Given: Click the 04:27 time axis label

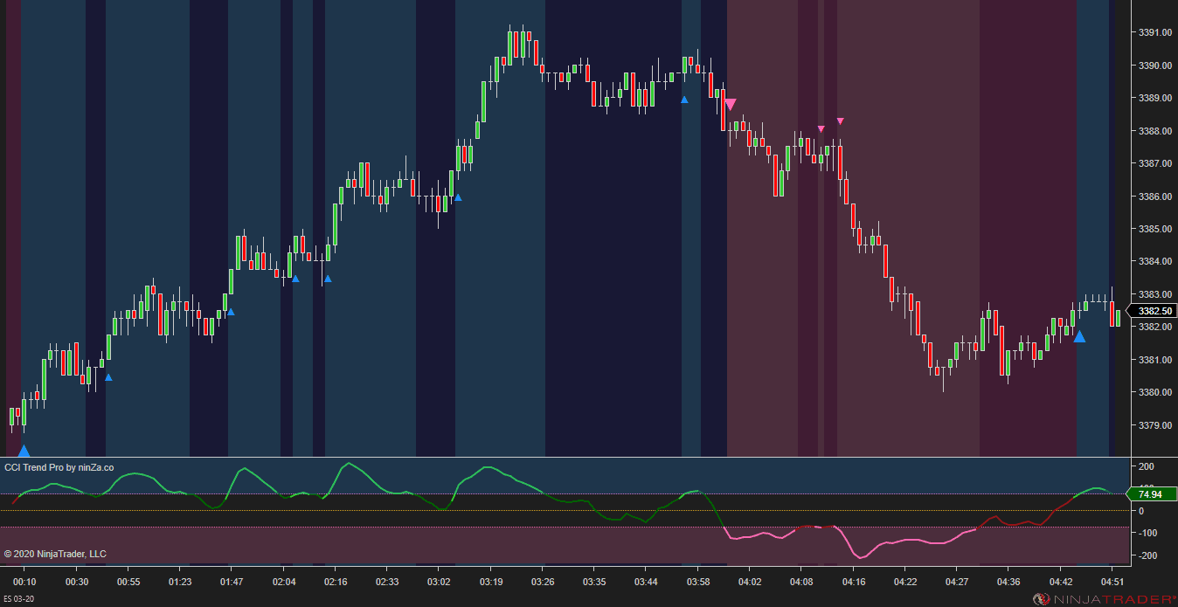Looking at the screenshot, I should (957, 582).
